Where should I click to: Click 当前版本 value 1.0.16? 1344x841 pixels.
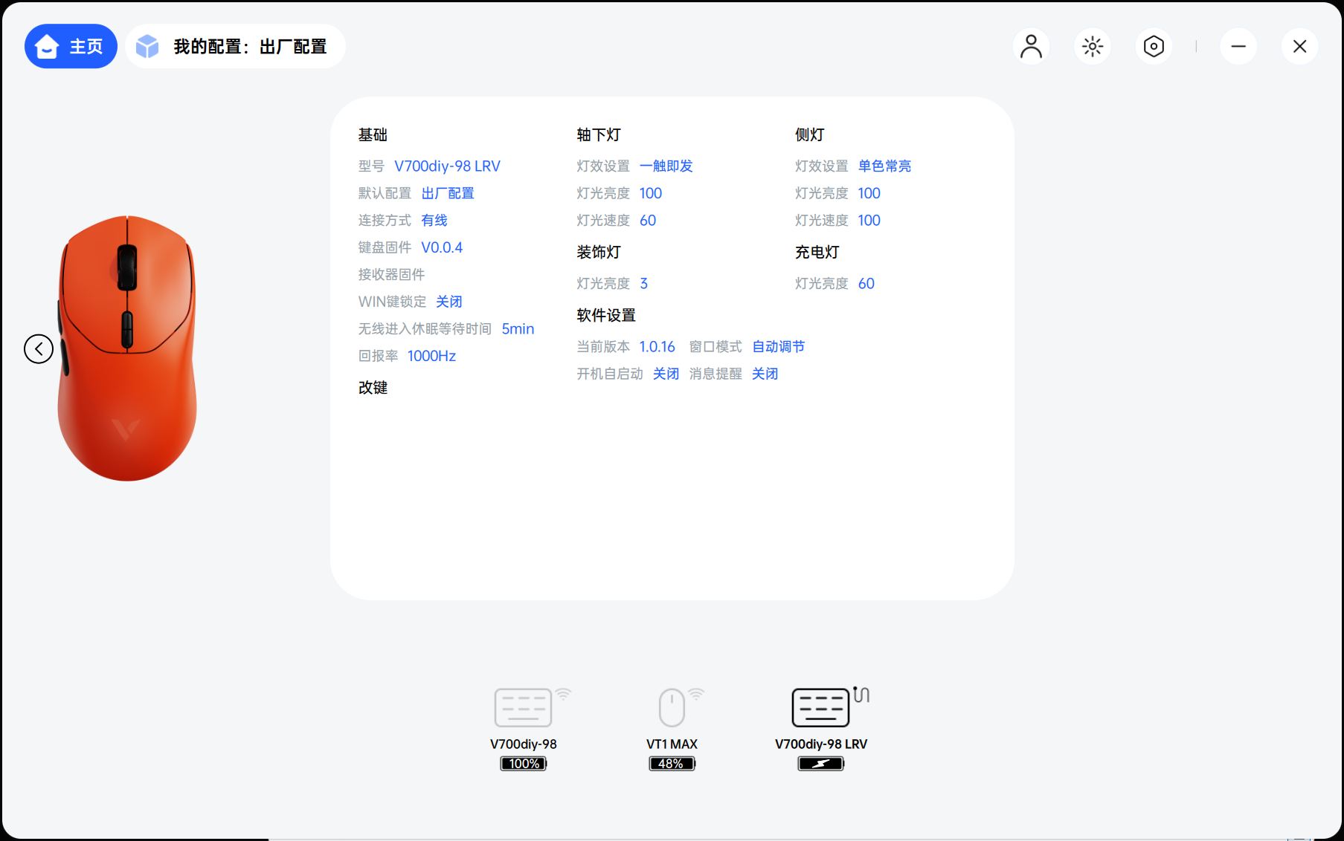coord(657,346)
